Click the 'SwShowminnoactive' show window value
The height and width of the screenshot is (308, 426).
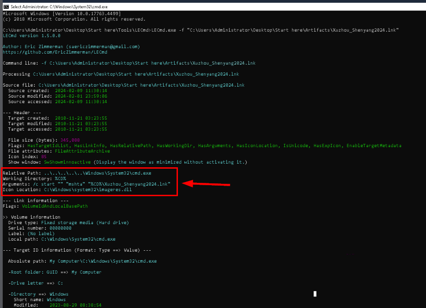(67, 162)
